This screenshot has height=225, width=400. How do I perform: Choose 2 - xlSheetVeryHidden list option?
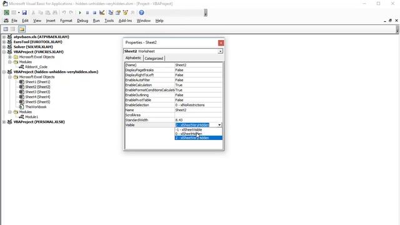click(199, 137)
